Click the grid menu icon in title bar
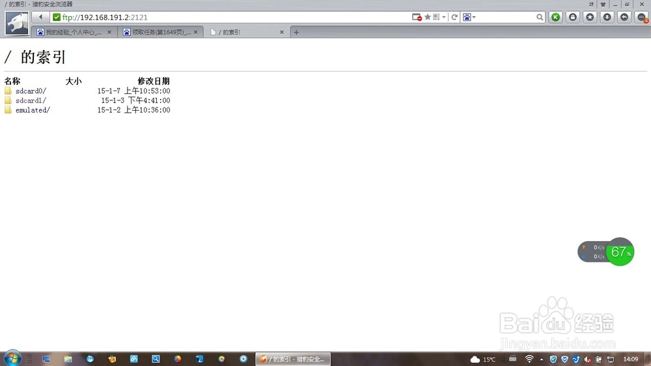 591,4
